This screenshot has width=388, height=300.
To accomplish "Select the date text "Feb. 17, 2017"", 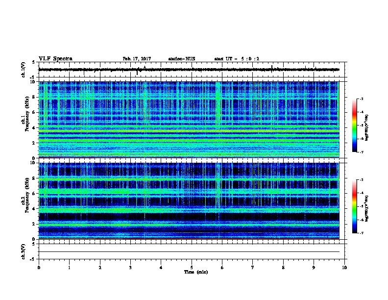I will (137, 59).
